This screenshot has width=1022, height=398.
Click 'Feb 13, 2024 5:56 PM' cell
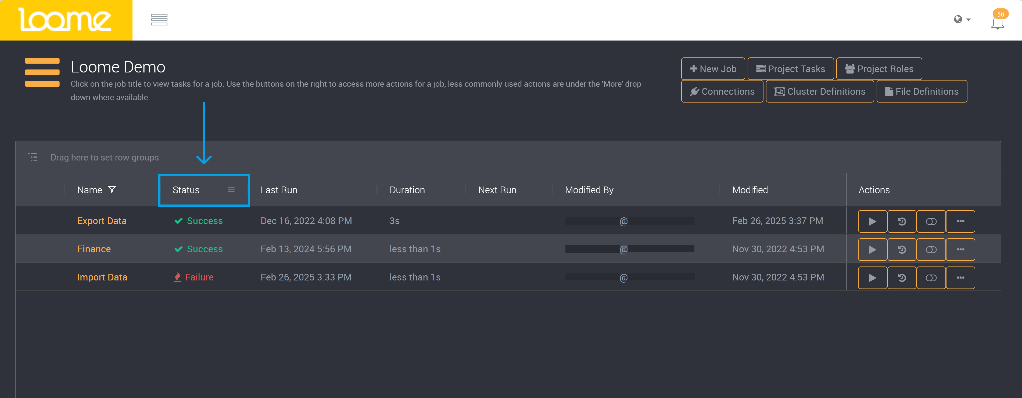tap(306, 249)
